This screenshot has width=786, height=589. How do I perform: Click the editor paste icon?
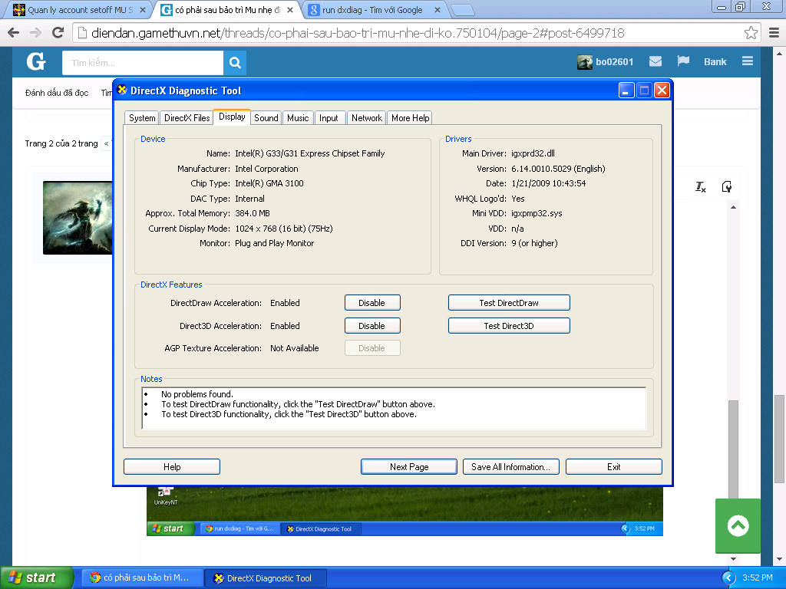[726, 187]
